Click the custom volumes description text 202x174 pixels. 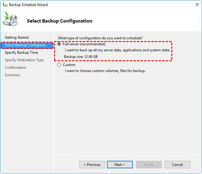click(x=105, y=71)
